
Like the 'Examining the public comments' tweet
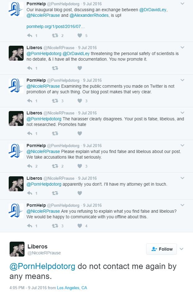pyautogui.click(x=80, y=101)
